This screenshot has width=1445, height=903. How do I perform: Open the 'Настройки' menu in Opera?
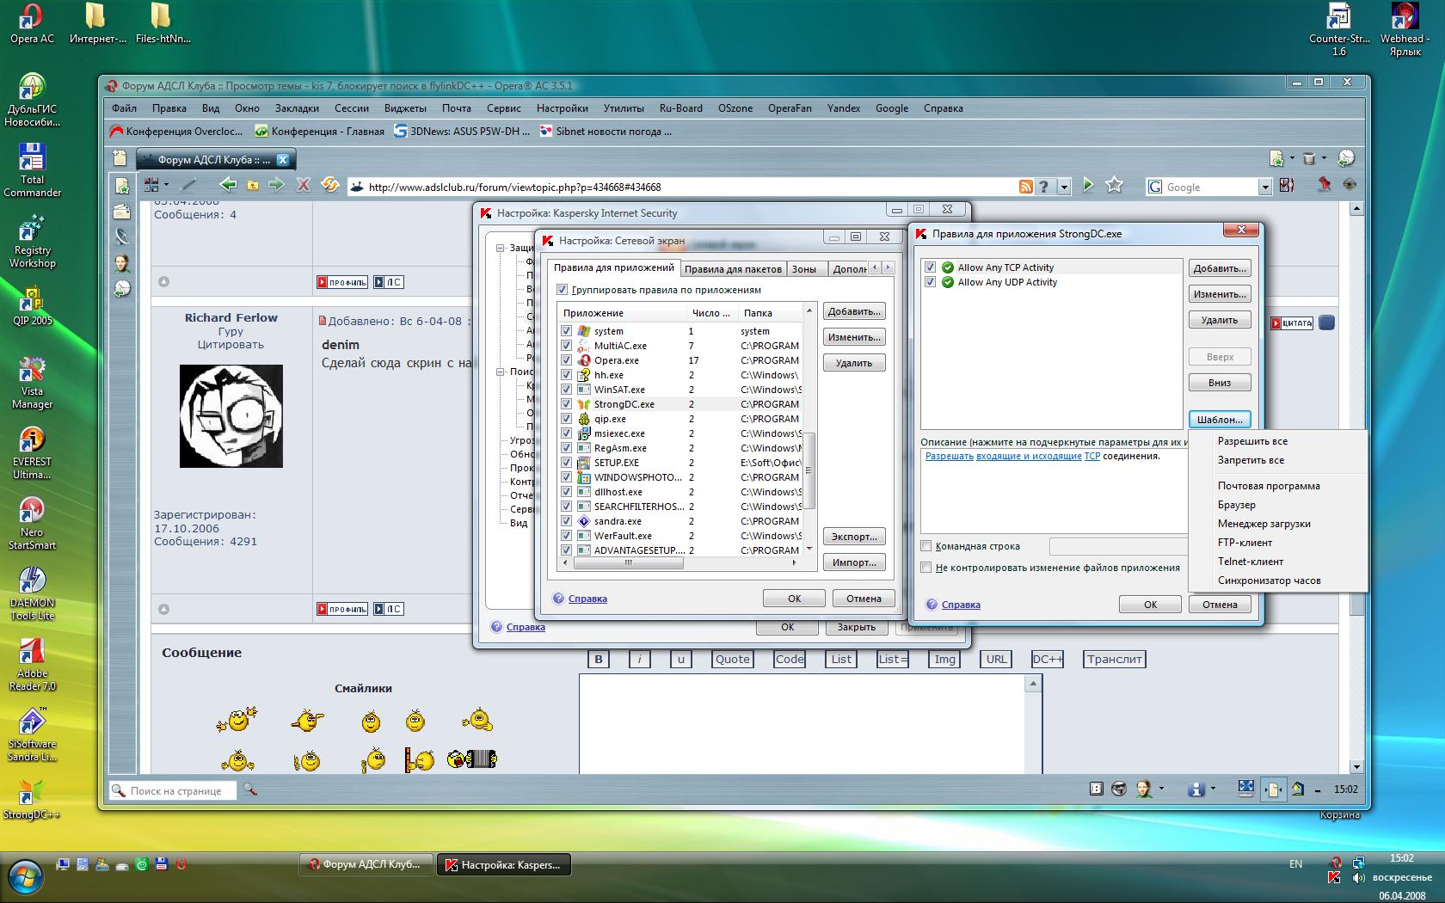(x=562, y=108)
